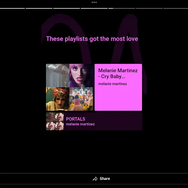Click the carnival scene collage thumbnail
The height and width of the screenshot is (188, 188).
point(81,99)
